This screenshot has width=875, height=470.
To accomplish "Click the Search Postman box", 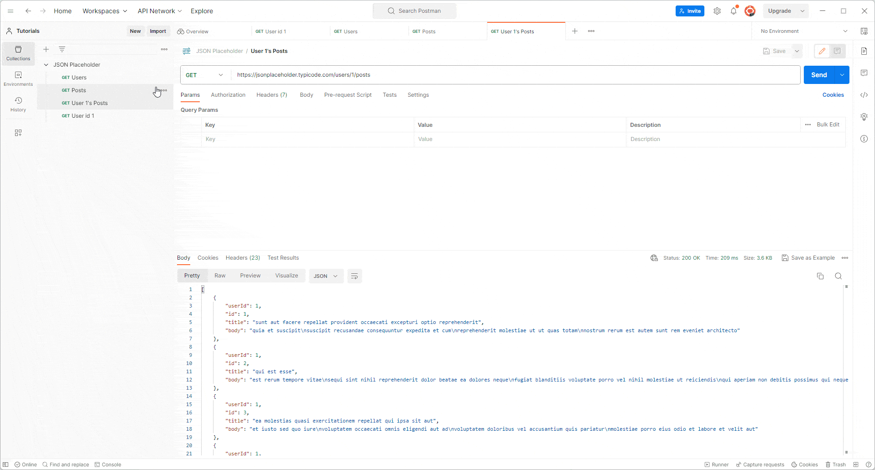I will click(x=415, y=11).
